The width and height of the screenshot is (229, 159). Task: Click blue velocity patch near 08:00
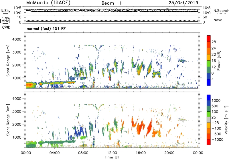tap(79, 131)
